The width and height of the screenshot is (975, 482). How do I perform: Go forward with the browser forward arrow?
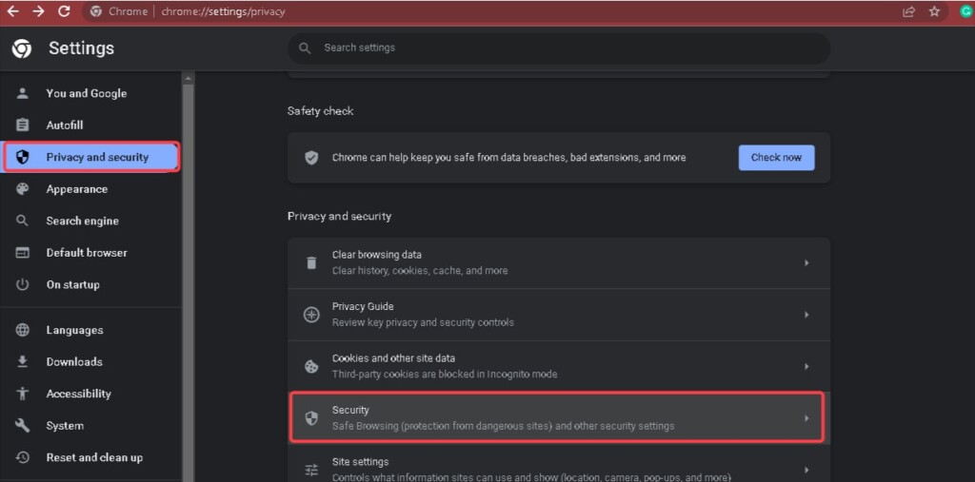(38, 11)
